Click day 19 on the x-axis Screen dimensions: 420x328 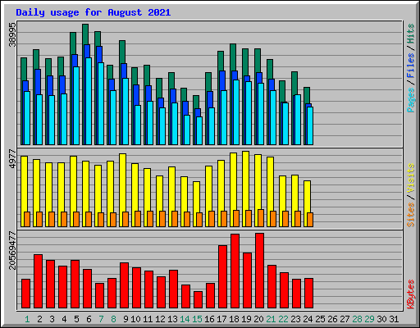click(246, 319)
